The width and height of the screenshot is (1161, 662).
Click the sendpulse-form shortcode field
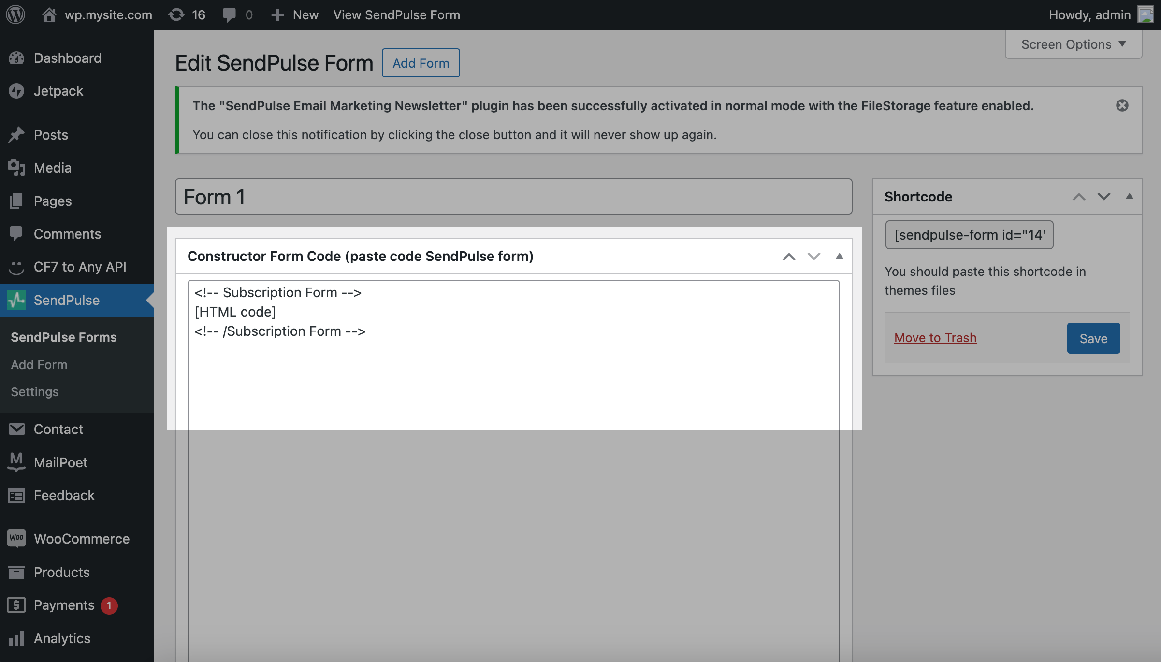pyautogui.click(x=969, y=235)
